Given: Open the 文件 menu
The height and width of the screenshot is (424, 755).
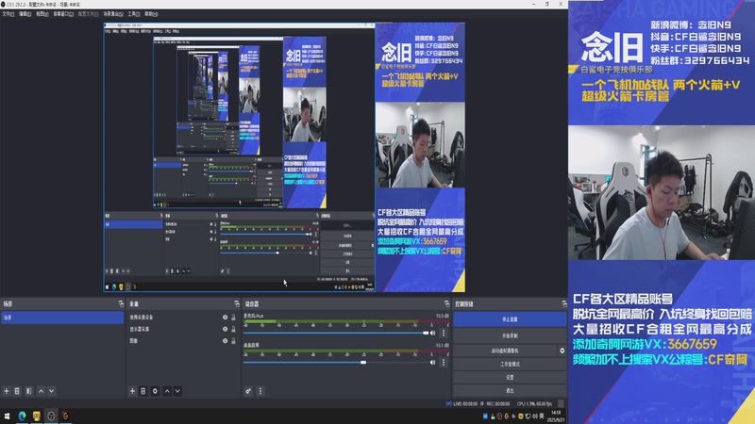Looking at the screenshot, I should tap(8, 14).
